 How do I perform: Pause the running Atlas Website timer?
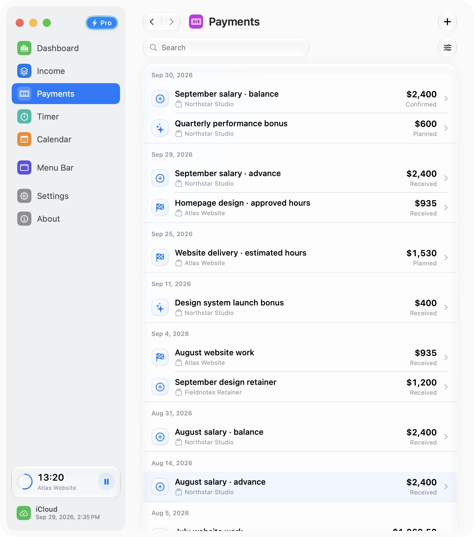click(106, 482)
